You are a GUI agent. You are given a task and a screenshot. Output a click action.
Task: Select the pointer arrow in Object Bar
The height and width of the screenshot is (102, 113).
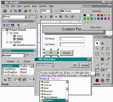coord(97,43)
